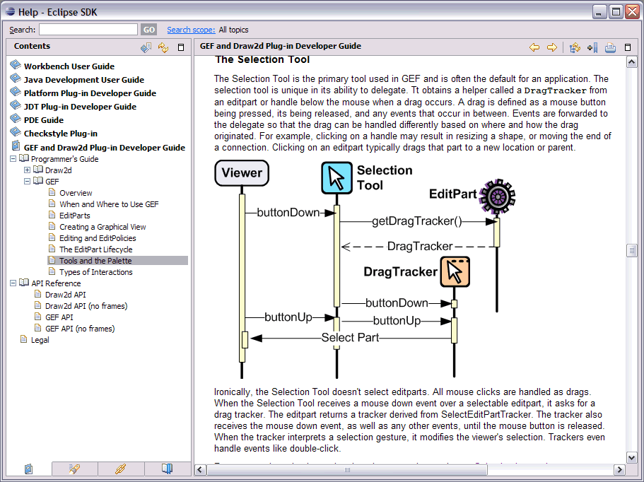Viewport: 644px width, 482px height.
Task: Open the JDT Plug-in Developer Guide topic
Action: pyautogui.click(x=80, y=107)
